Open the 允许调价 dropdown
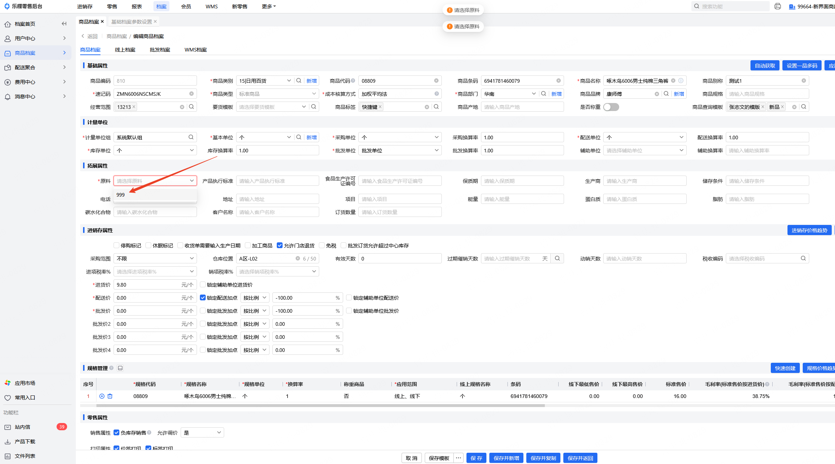 (202, 432)
